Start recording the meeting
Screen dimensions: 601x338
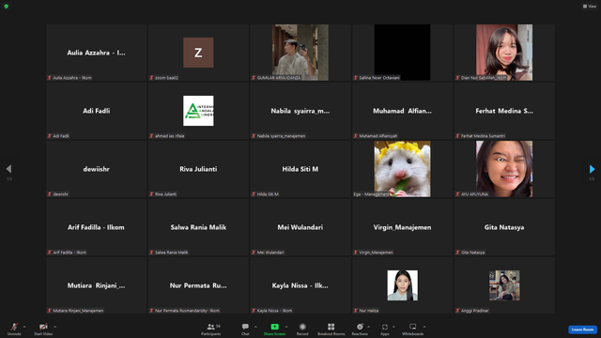click(x=302, y=329)
